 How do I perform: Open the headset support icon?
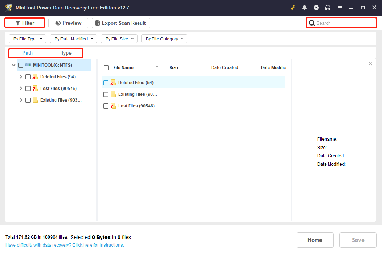tap(328, 7)
